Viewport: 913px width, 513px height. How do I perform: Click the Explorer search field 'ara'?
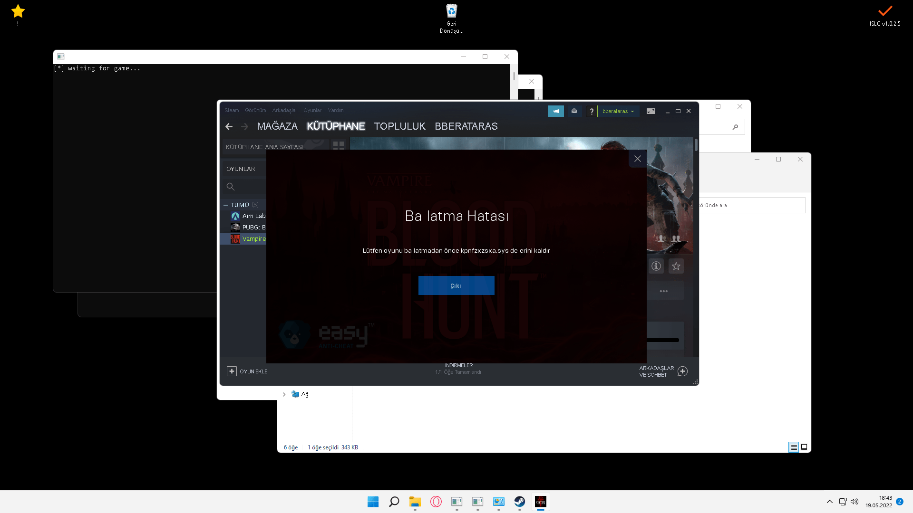point(752,205)
